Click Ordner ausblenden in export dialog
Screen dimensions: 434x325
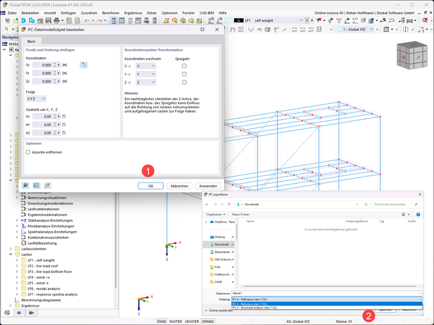click(219, 311)
